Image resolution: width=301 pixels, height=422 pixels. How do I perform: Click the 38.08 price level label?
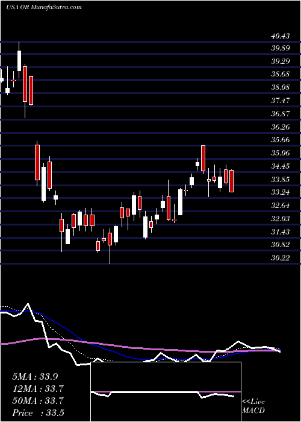coord(281,87)
